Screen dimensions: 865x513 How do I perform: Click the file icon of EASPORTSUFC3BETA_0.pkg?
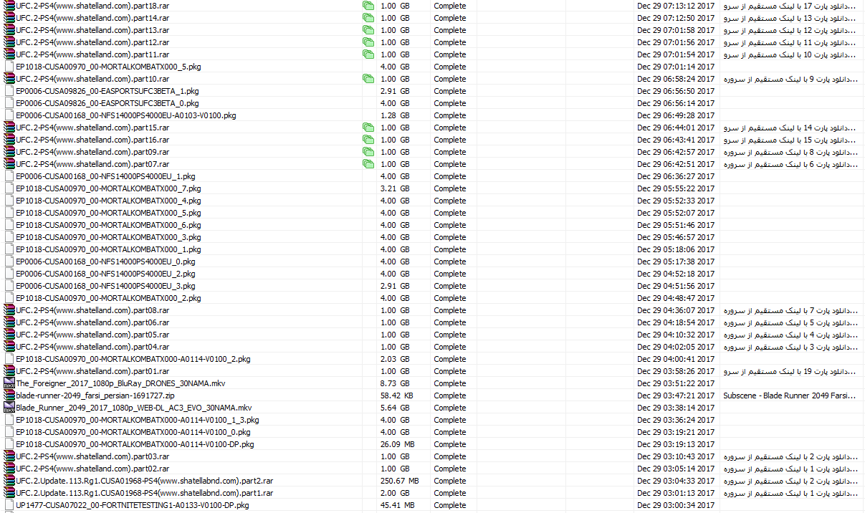9,103
